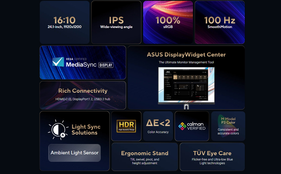Click the IPS heading
281x174 pixels.
(116, 20)
